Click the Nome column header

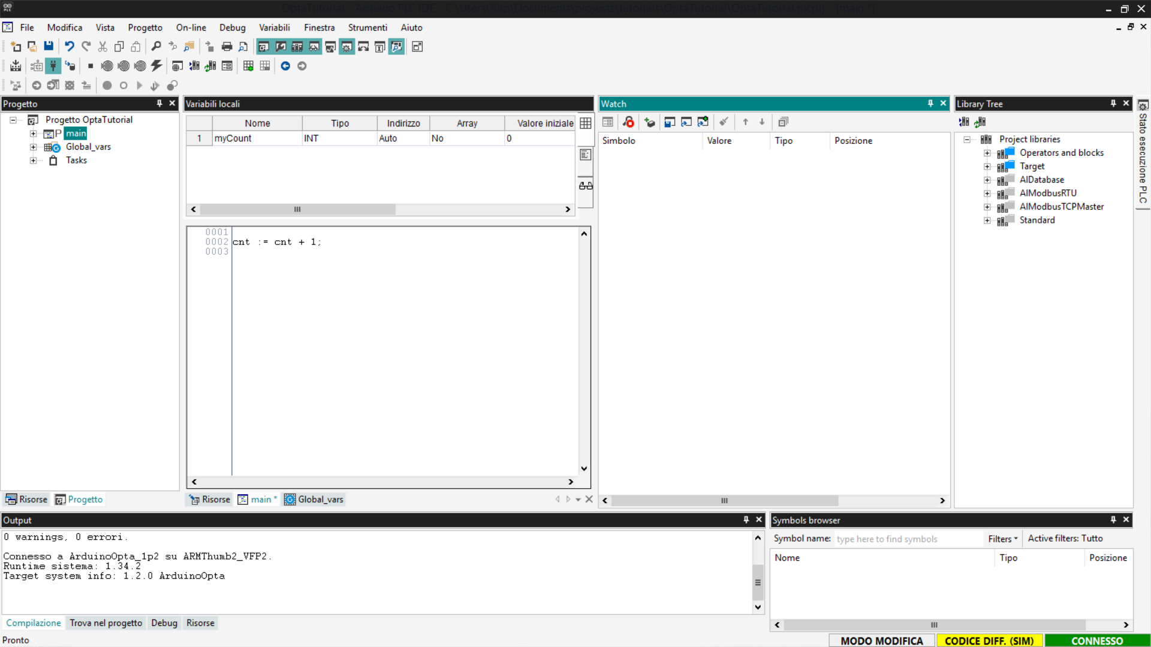click(x=257, y=123)
